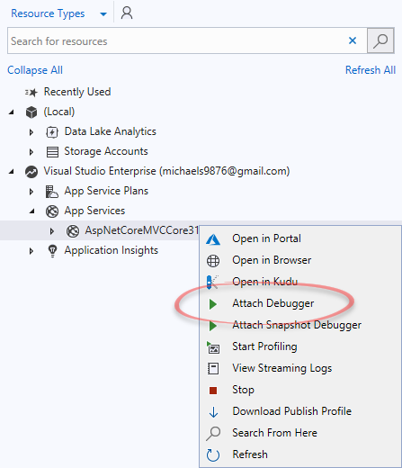Click the Collapse All link
402x468 pixels.
pyautogui.click(x=35, y=70)
